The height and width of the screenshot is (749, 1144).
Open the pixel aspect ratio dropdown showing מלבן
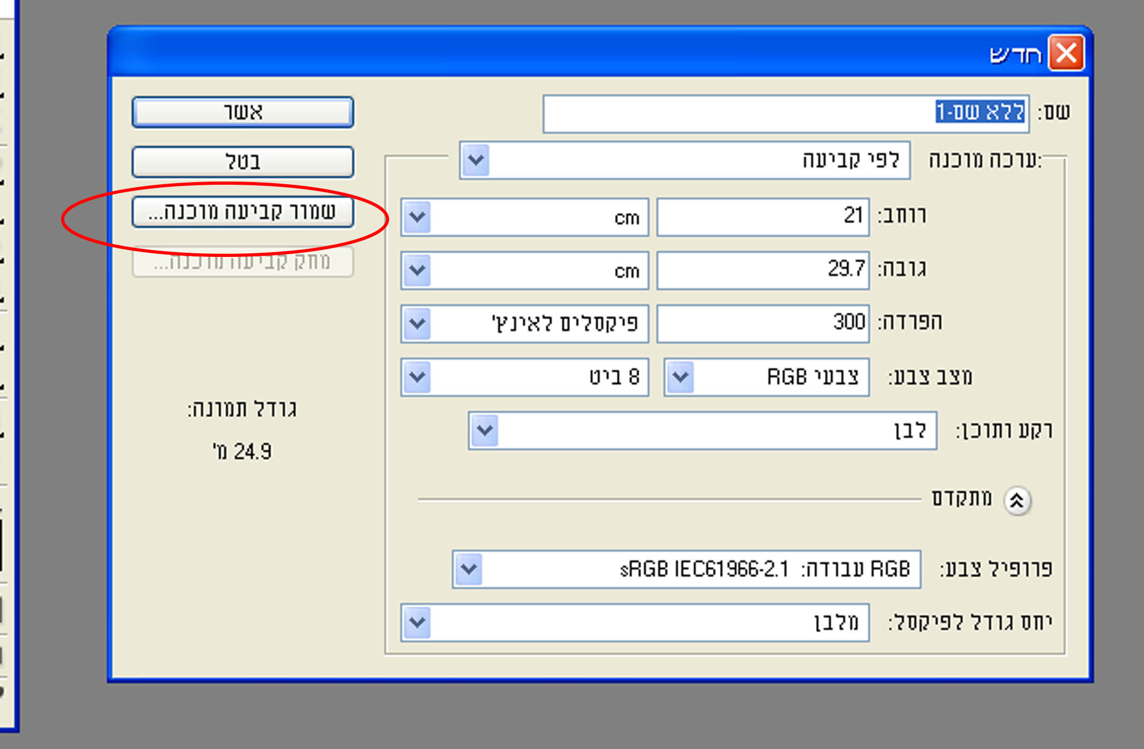tap(417, 622)
